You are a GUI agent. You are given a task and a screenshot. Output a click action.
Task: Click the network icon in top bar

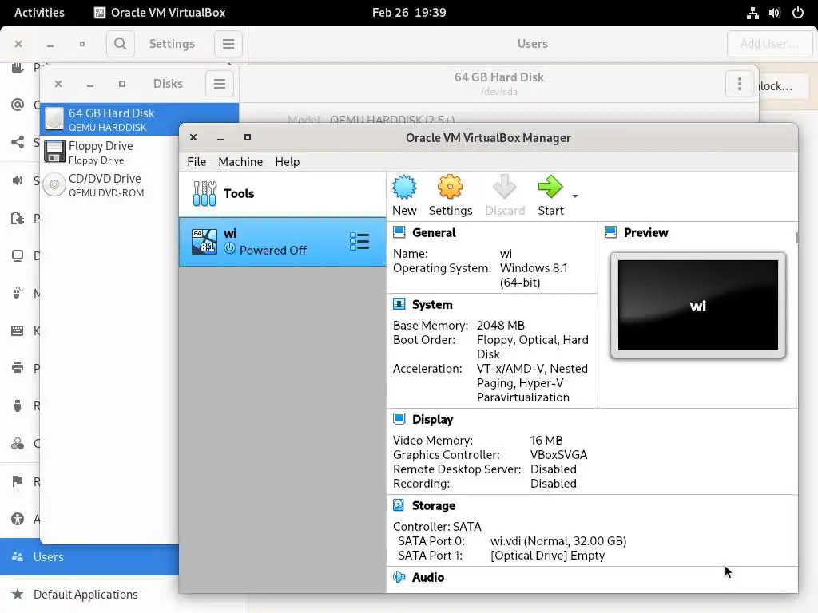(x=752, y=13)
